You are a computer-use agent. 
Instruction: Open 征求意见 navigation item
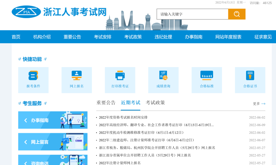click(x=263, y=37)
